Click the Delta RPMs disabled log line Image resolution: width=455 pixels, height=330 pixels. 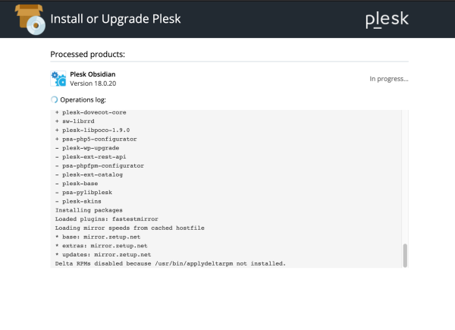pos(171,263)
